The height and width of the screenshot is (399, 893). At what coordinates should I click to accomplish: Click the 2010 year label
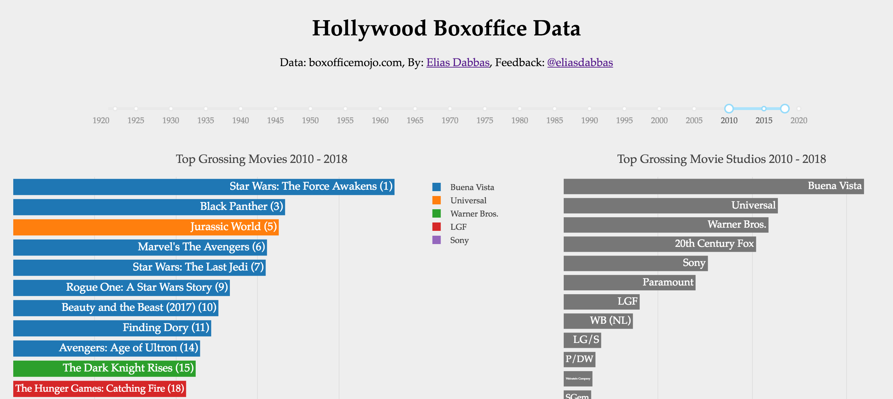729,120
